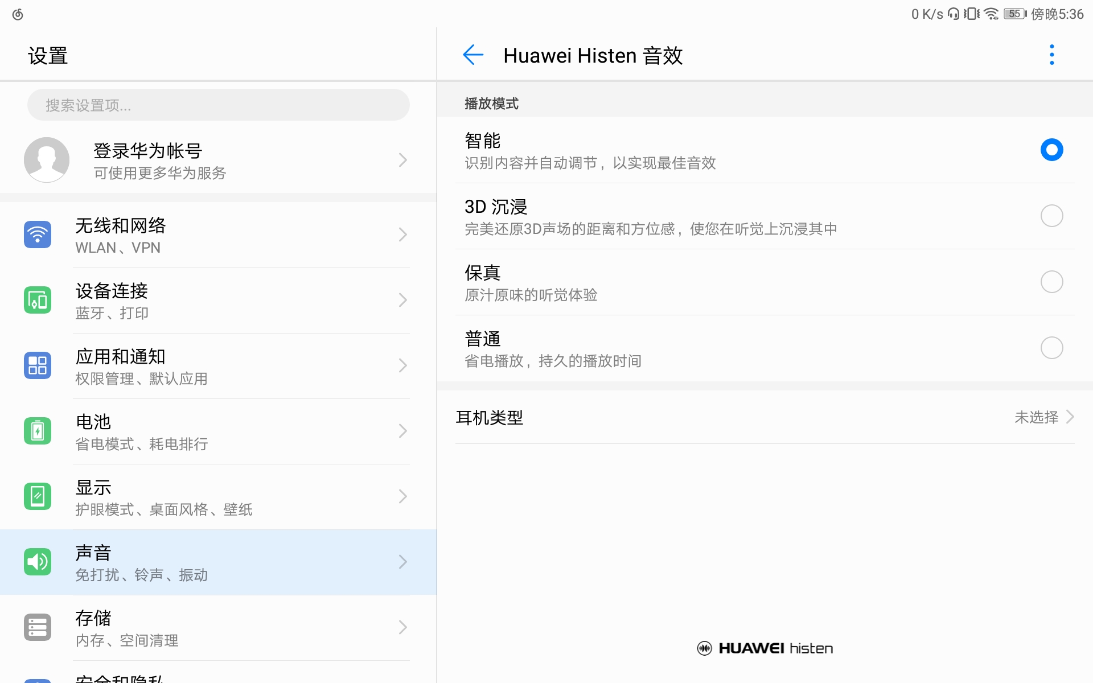
Task: Select the 3D 沉浸 radio button
Action: pos(1051,216)
